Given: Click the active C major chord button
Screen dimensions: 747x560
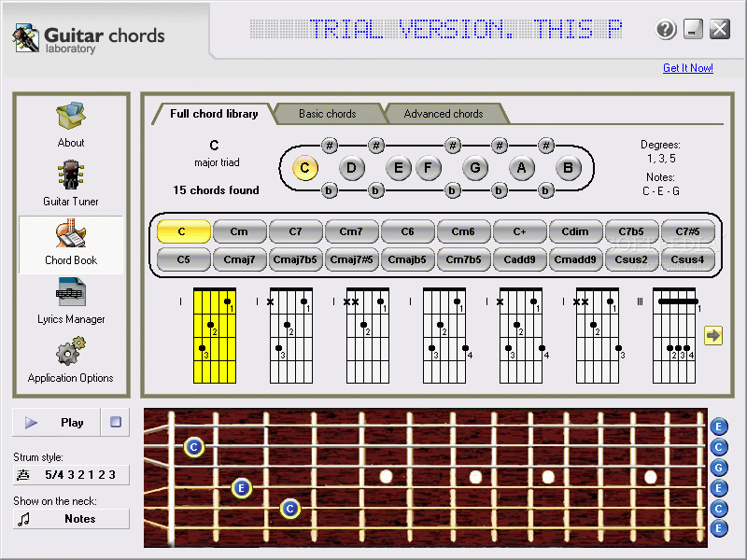Looking at the screenshot, I should click(x=183, y=231).
